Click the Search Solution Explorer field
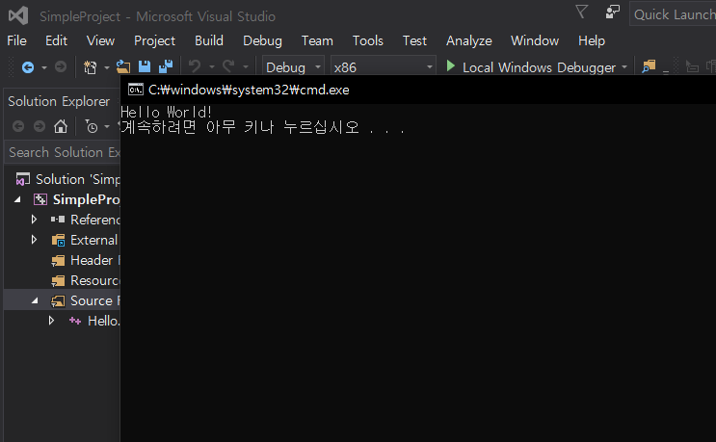 pyautogui.click(x=63, y=152)
